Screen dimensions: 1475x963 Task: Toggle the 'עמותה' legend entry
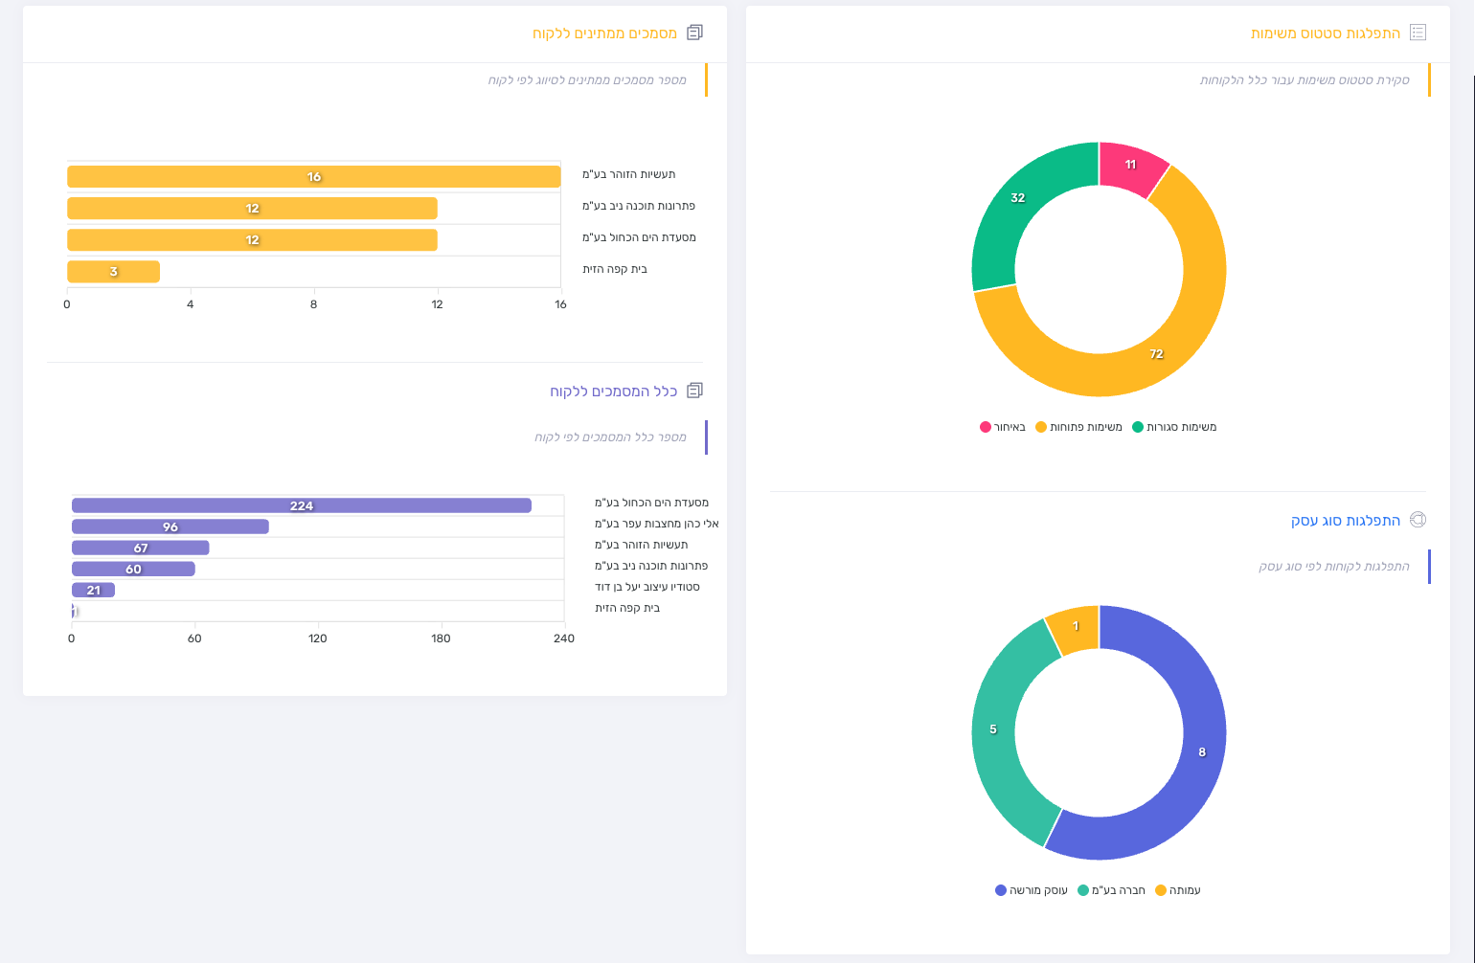pyautogui.click(x=1178, y=890)
